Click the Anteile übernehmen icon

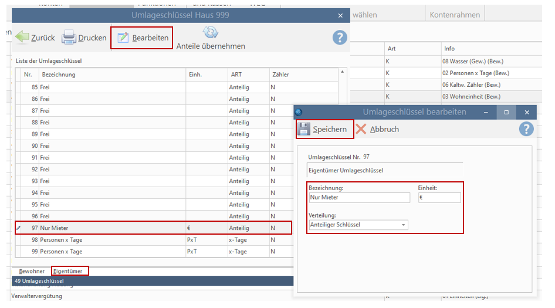coord(211,33)
